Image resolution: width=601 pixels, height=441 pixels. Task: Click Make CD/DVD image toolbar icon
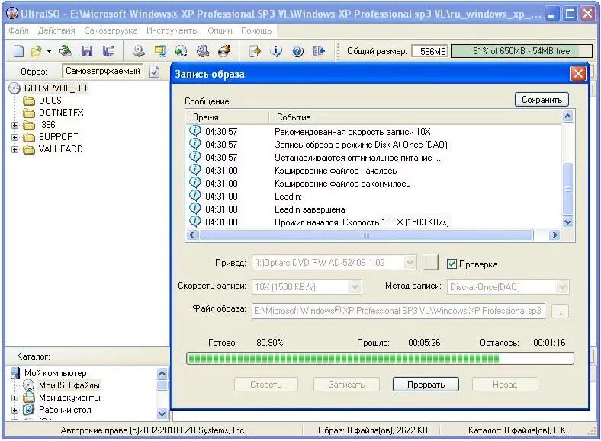pyautogui.click(x=138, y=51)
